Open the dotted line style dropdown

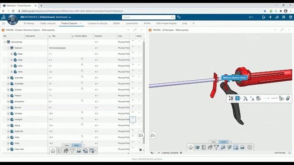pyautogui.click(x=266, y=98)
